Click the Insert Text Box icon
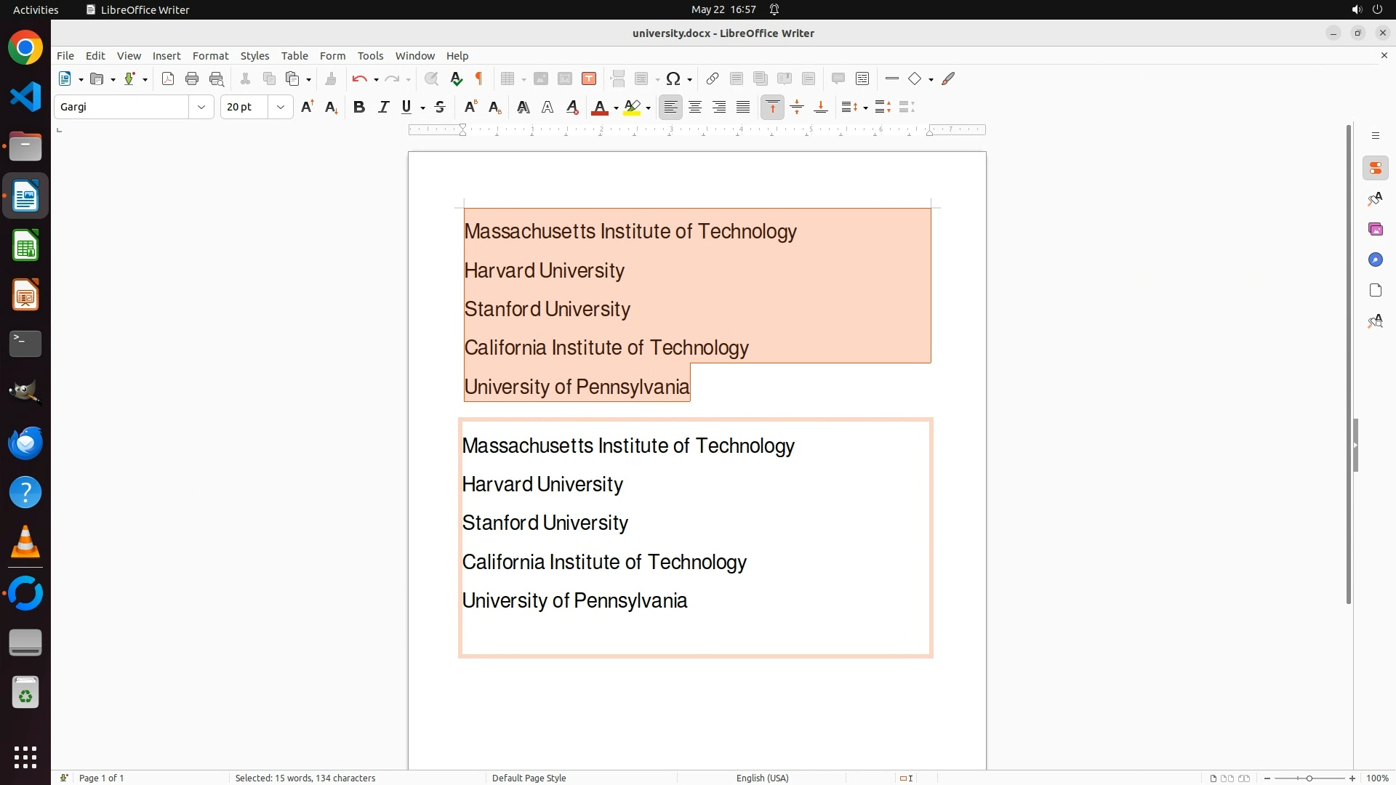Screen dimensions: 1396x785 589,79
